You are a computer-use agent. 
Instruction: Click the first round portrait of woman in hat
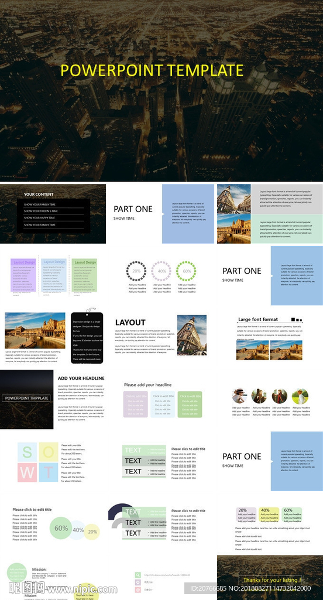[240, 397]
